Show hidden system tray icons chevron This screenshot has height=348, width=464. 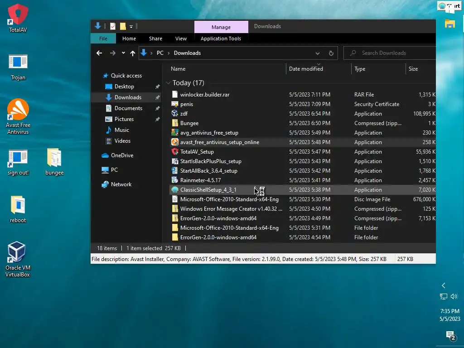(443, 285)
